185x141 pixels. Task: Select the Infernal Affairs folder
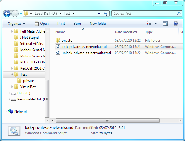click(x=31, y=43)
